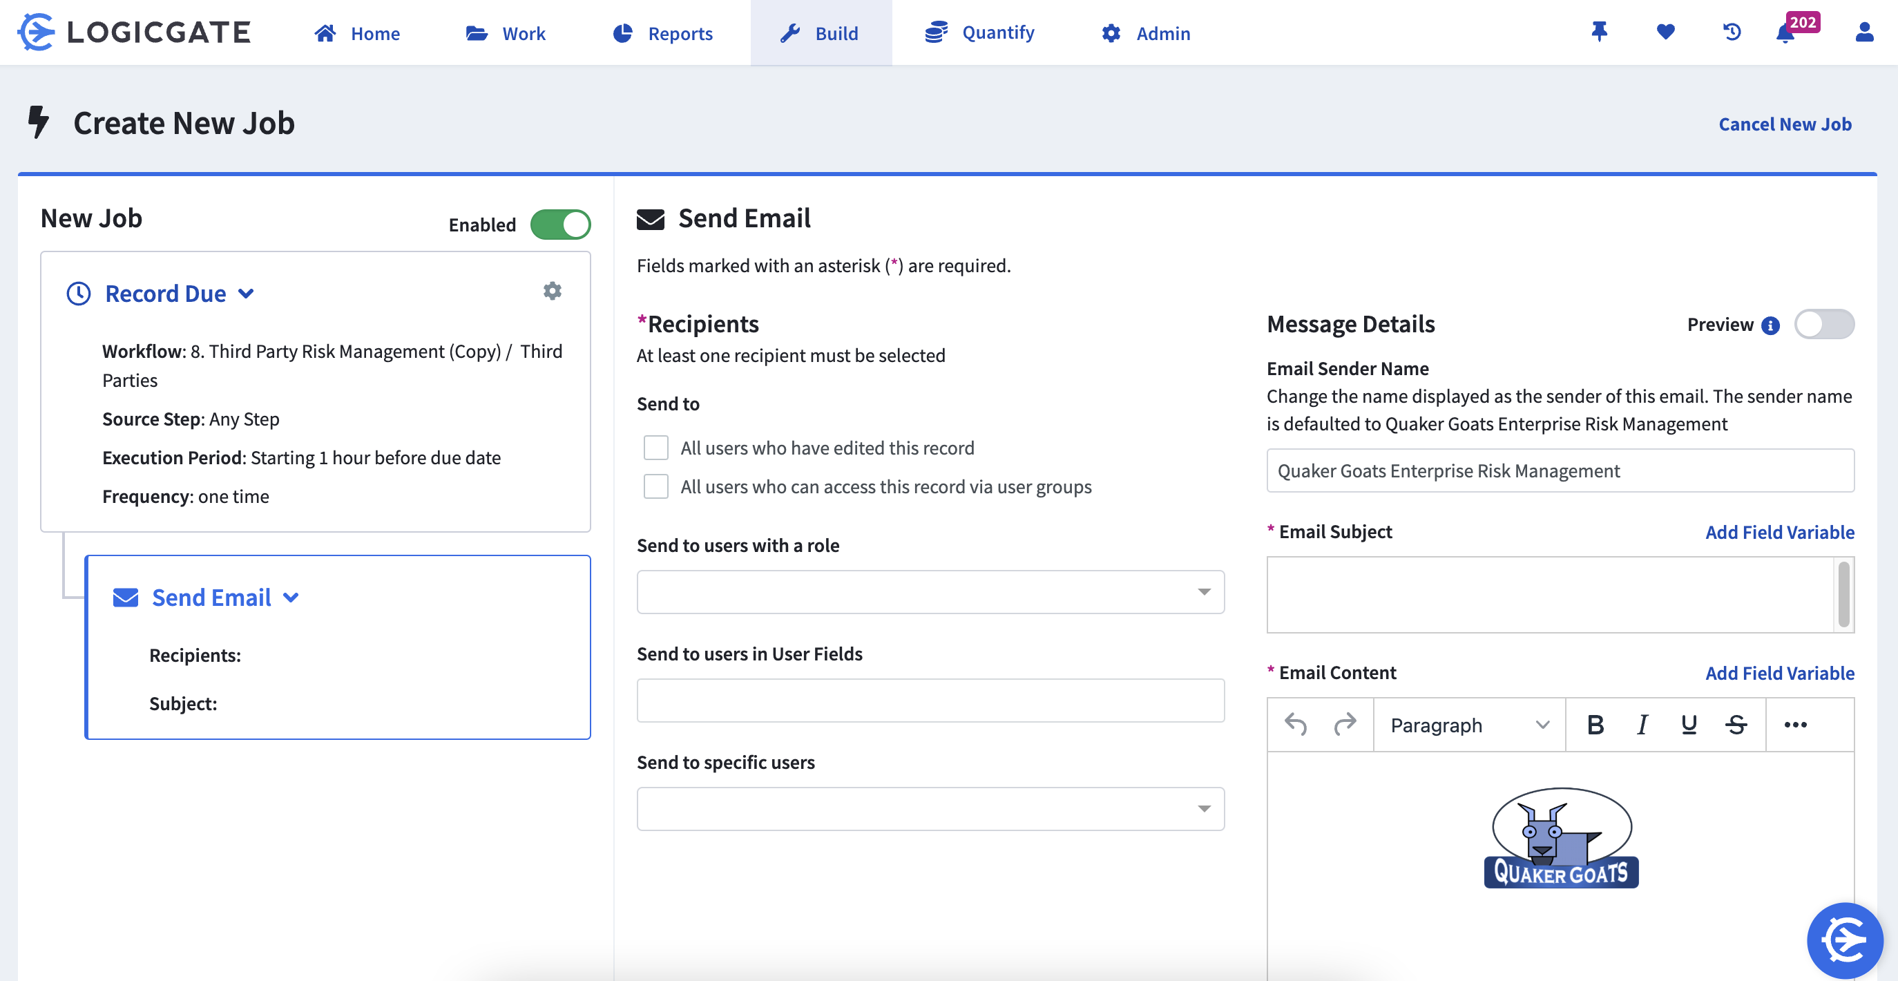Open user profile icon
The width and height of the screenshot is (1898, 981).
click(x=1864, y=32)
